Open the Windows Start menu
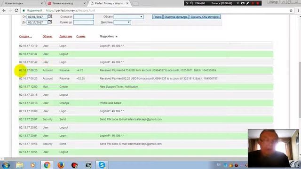 (x=6, y=165)
